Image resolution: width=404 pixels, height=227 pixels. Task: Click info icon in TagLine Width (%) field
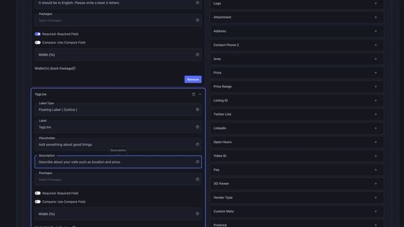pyautogui.click(x=198, y=214)
